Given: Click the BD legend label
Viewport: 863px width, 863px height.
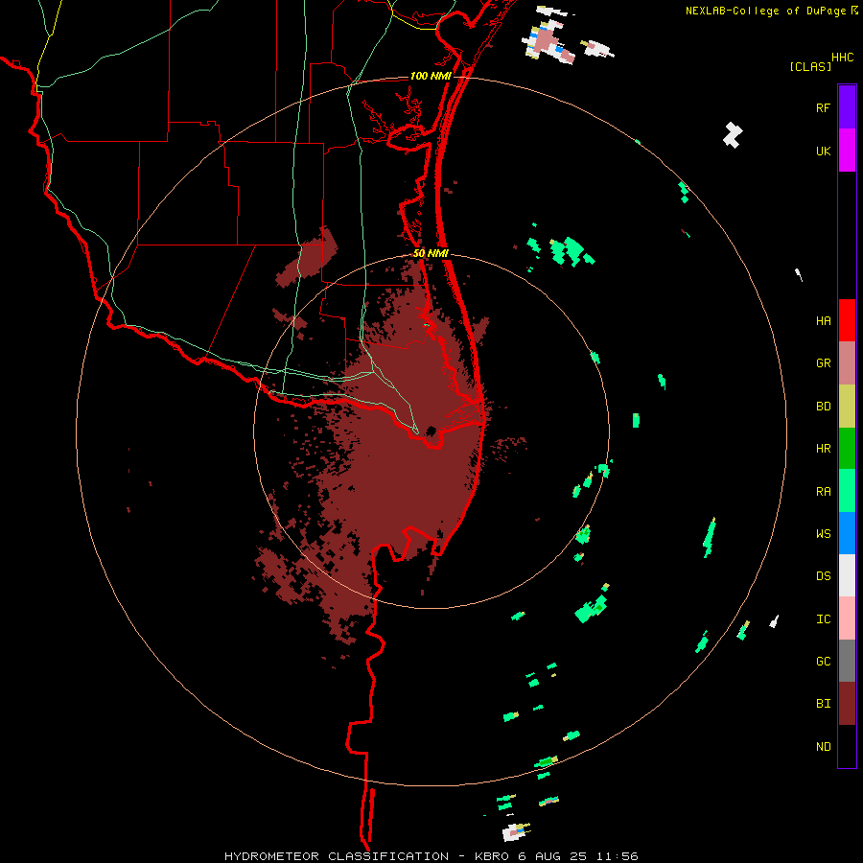Looking at the screenshot, I should [823, 407].
